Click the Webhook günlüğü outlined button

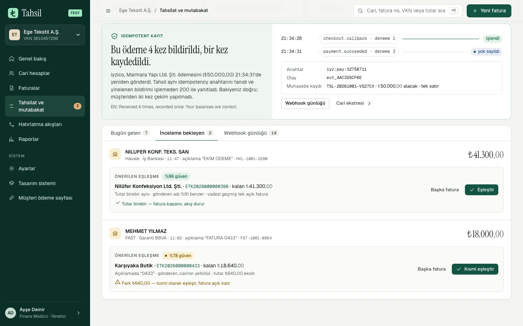305,103
